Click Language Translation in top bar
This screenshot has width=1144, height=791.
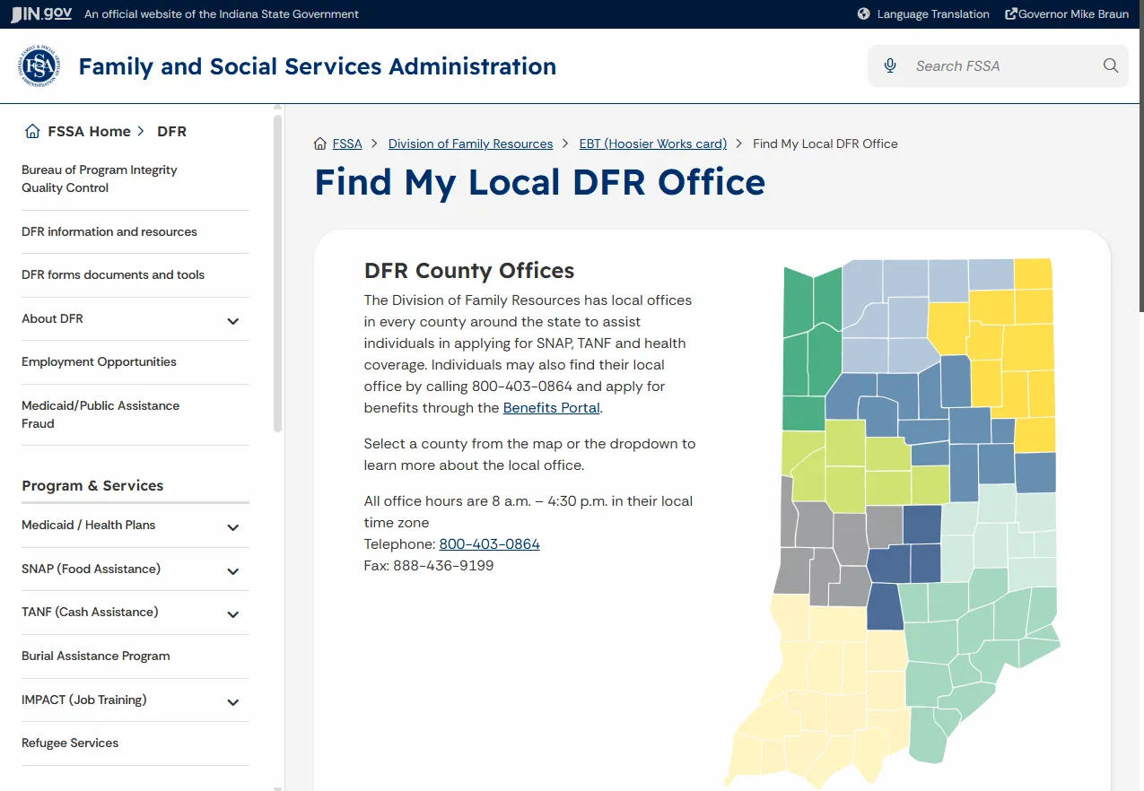(x=933, y=14)
